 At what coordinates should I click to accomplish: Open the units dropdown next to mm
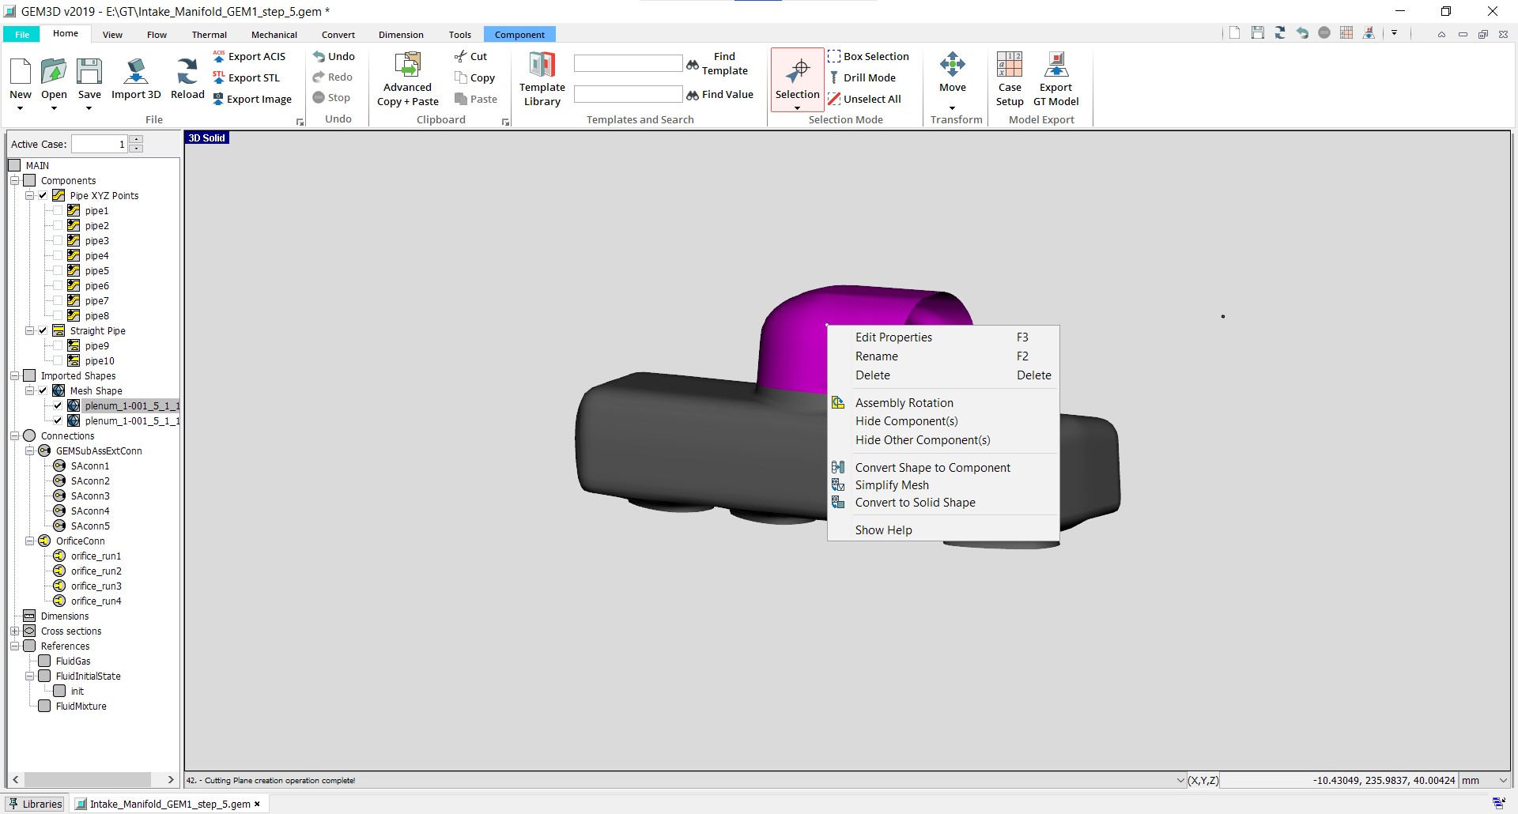tap(1503, 780)
